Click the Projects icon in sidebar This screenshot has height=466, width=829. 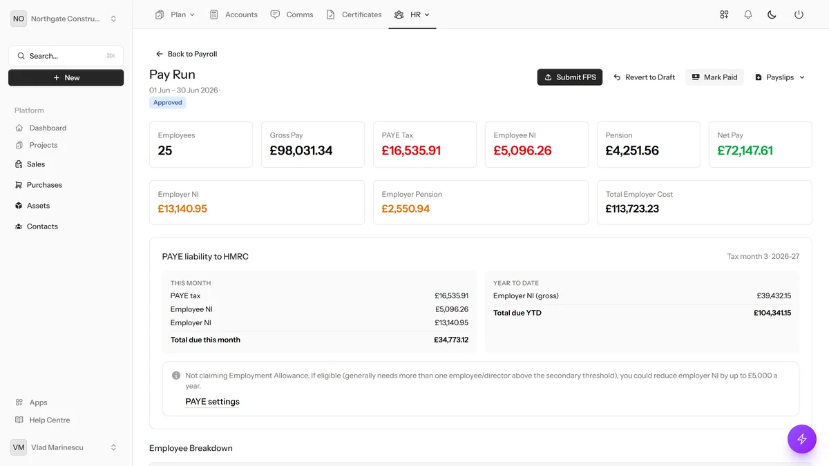tap(19, 145)
